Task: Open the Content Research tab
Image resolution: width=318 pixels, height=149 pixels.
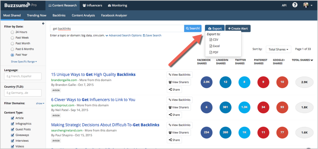Action: point(62,6)
